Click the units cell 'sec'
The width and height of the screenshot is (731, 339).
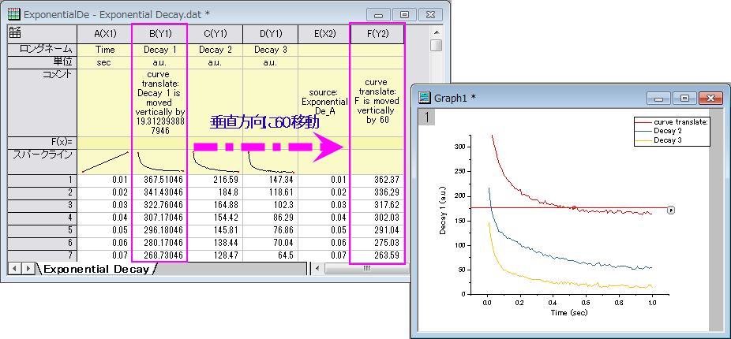(x=104, y=62)
